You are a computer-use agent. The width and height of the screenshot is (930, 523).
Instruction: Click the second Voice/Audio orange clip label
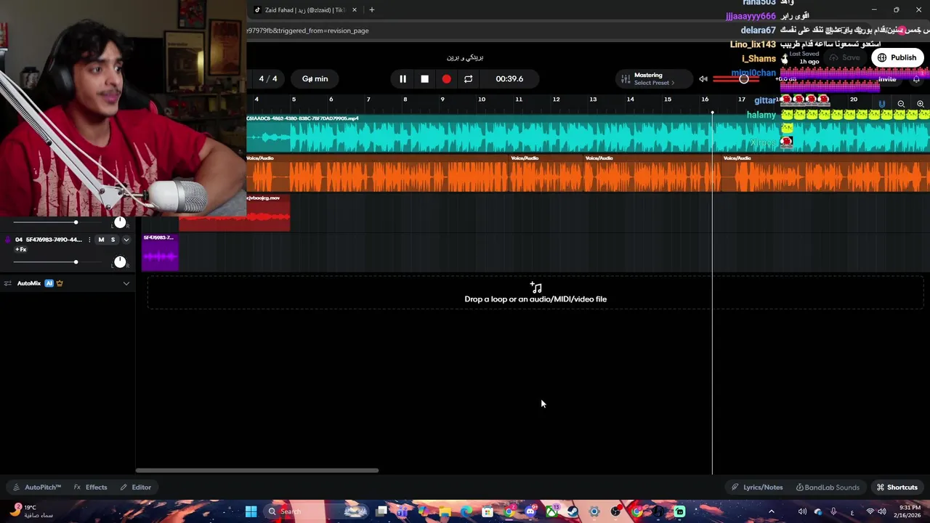(525, 158)
